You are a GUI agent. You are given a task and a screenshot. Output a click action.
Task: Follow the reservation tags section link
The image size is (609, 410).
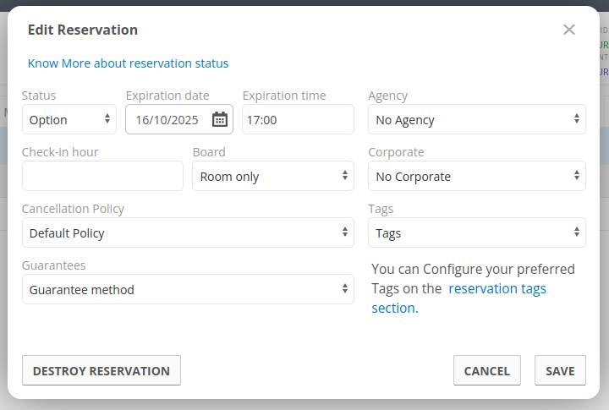coord(497,289)
